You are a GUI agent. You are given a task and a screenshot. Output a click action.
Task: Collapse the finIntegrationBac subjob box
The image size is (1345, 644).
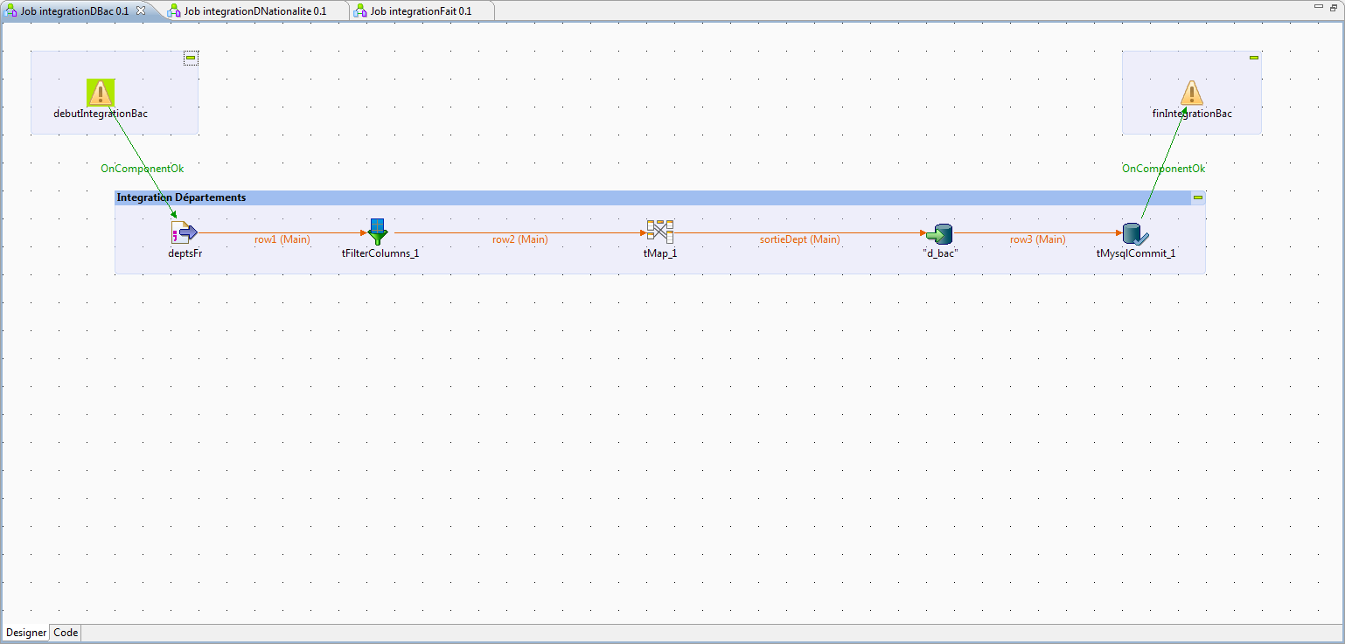pos(1253,58)
